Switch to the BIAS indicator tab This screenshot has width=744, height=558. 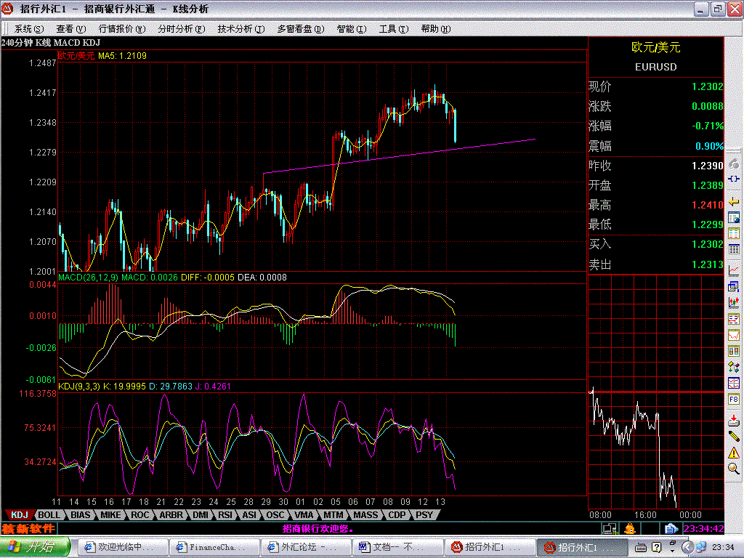[80, 515]
